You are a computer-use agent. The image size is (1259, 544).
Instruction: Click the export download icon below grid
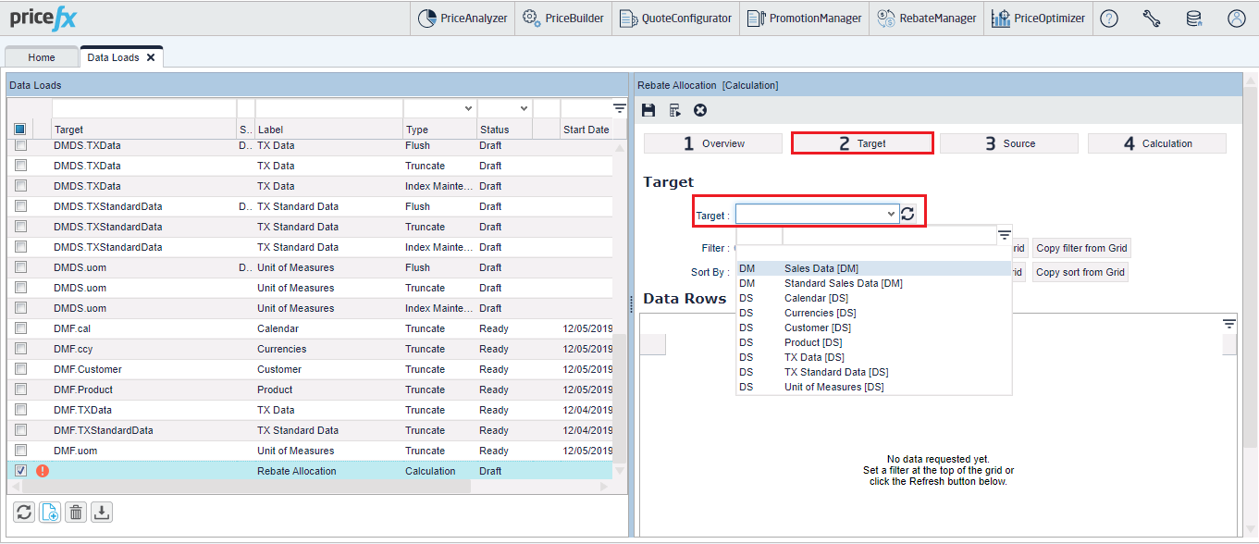tap(102, 512)
